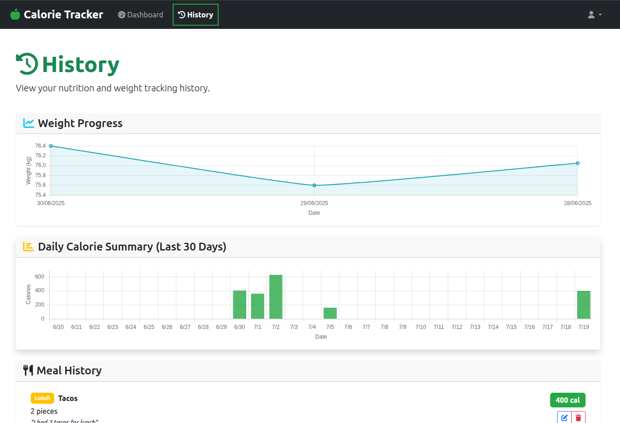
Task: Click the 400 cal badge
Action: coord(568,400)
